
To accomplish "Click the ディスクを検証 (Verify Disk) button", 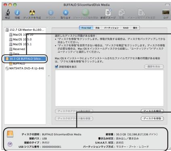I will pos(152,111).
